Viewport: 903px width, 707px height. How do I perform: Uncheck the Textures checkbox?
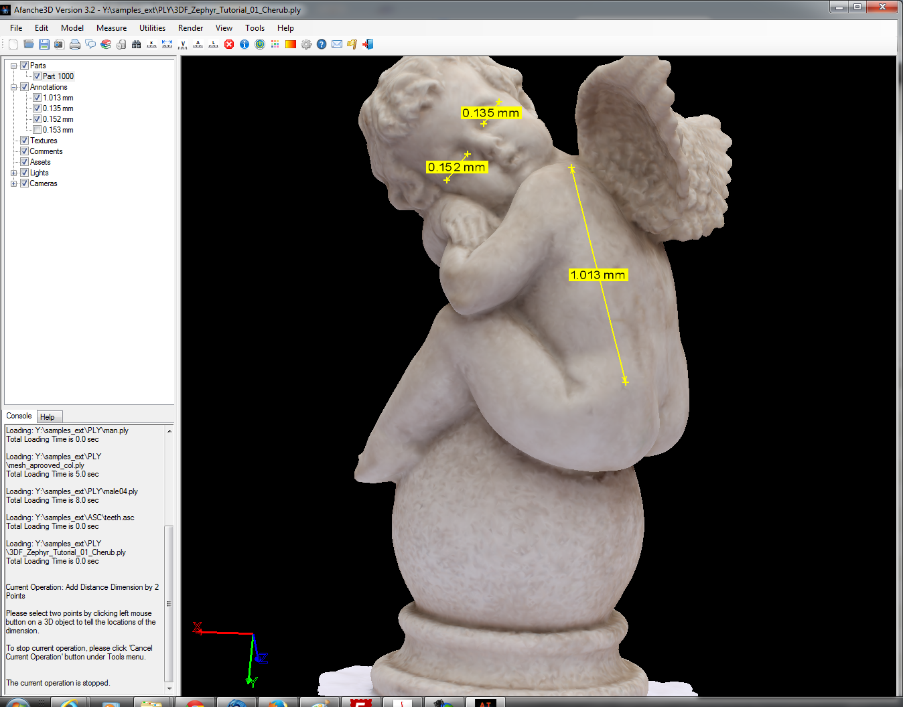pos(25,141)
